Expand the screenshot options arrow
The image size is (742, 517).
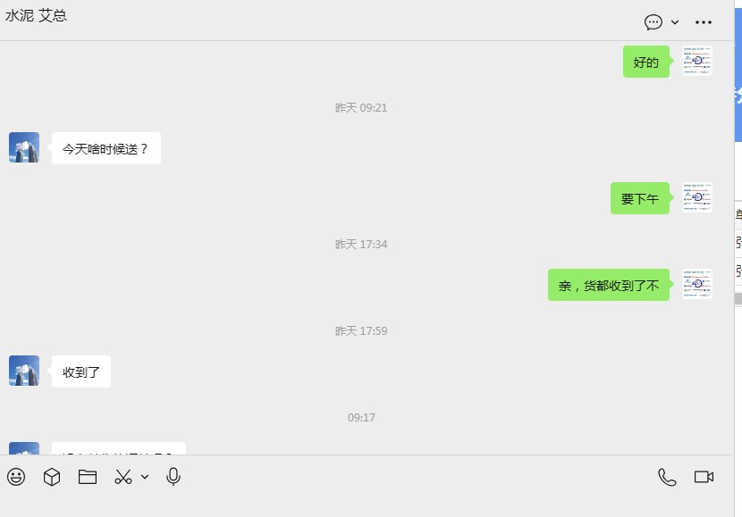coord(145,477)
